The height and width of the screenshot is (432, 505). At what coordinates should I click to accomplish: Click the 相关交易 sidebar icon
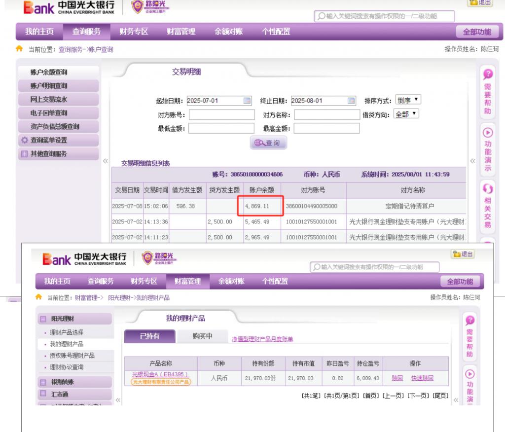[x=488, y=206]
